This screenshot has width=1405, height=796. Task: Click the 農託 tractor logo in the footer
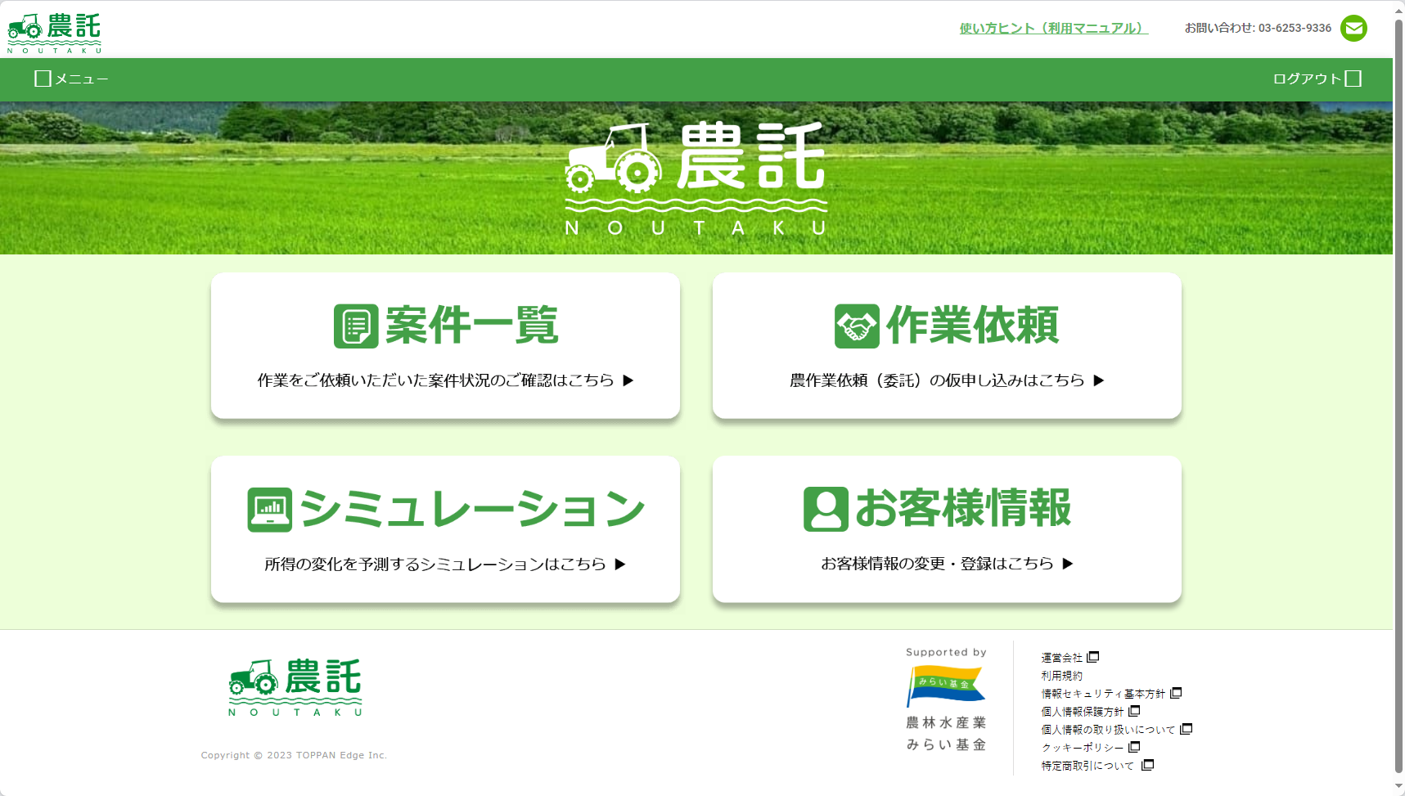(x=294, y=686)
